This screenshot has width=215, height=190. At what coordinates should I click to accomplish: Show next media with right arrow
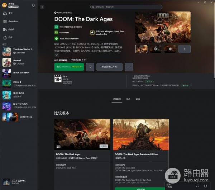click(x=185, y=49)
